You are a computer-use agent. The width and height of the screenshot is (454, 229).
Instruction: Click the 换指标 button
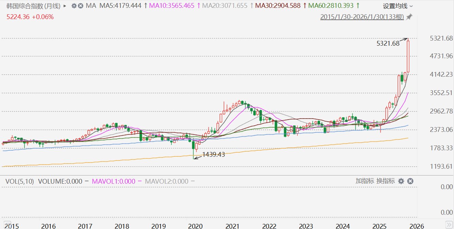[386, 181]
